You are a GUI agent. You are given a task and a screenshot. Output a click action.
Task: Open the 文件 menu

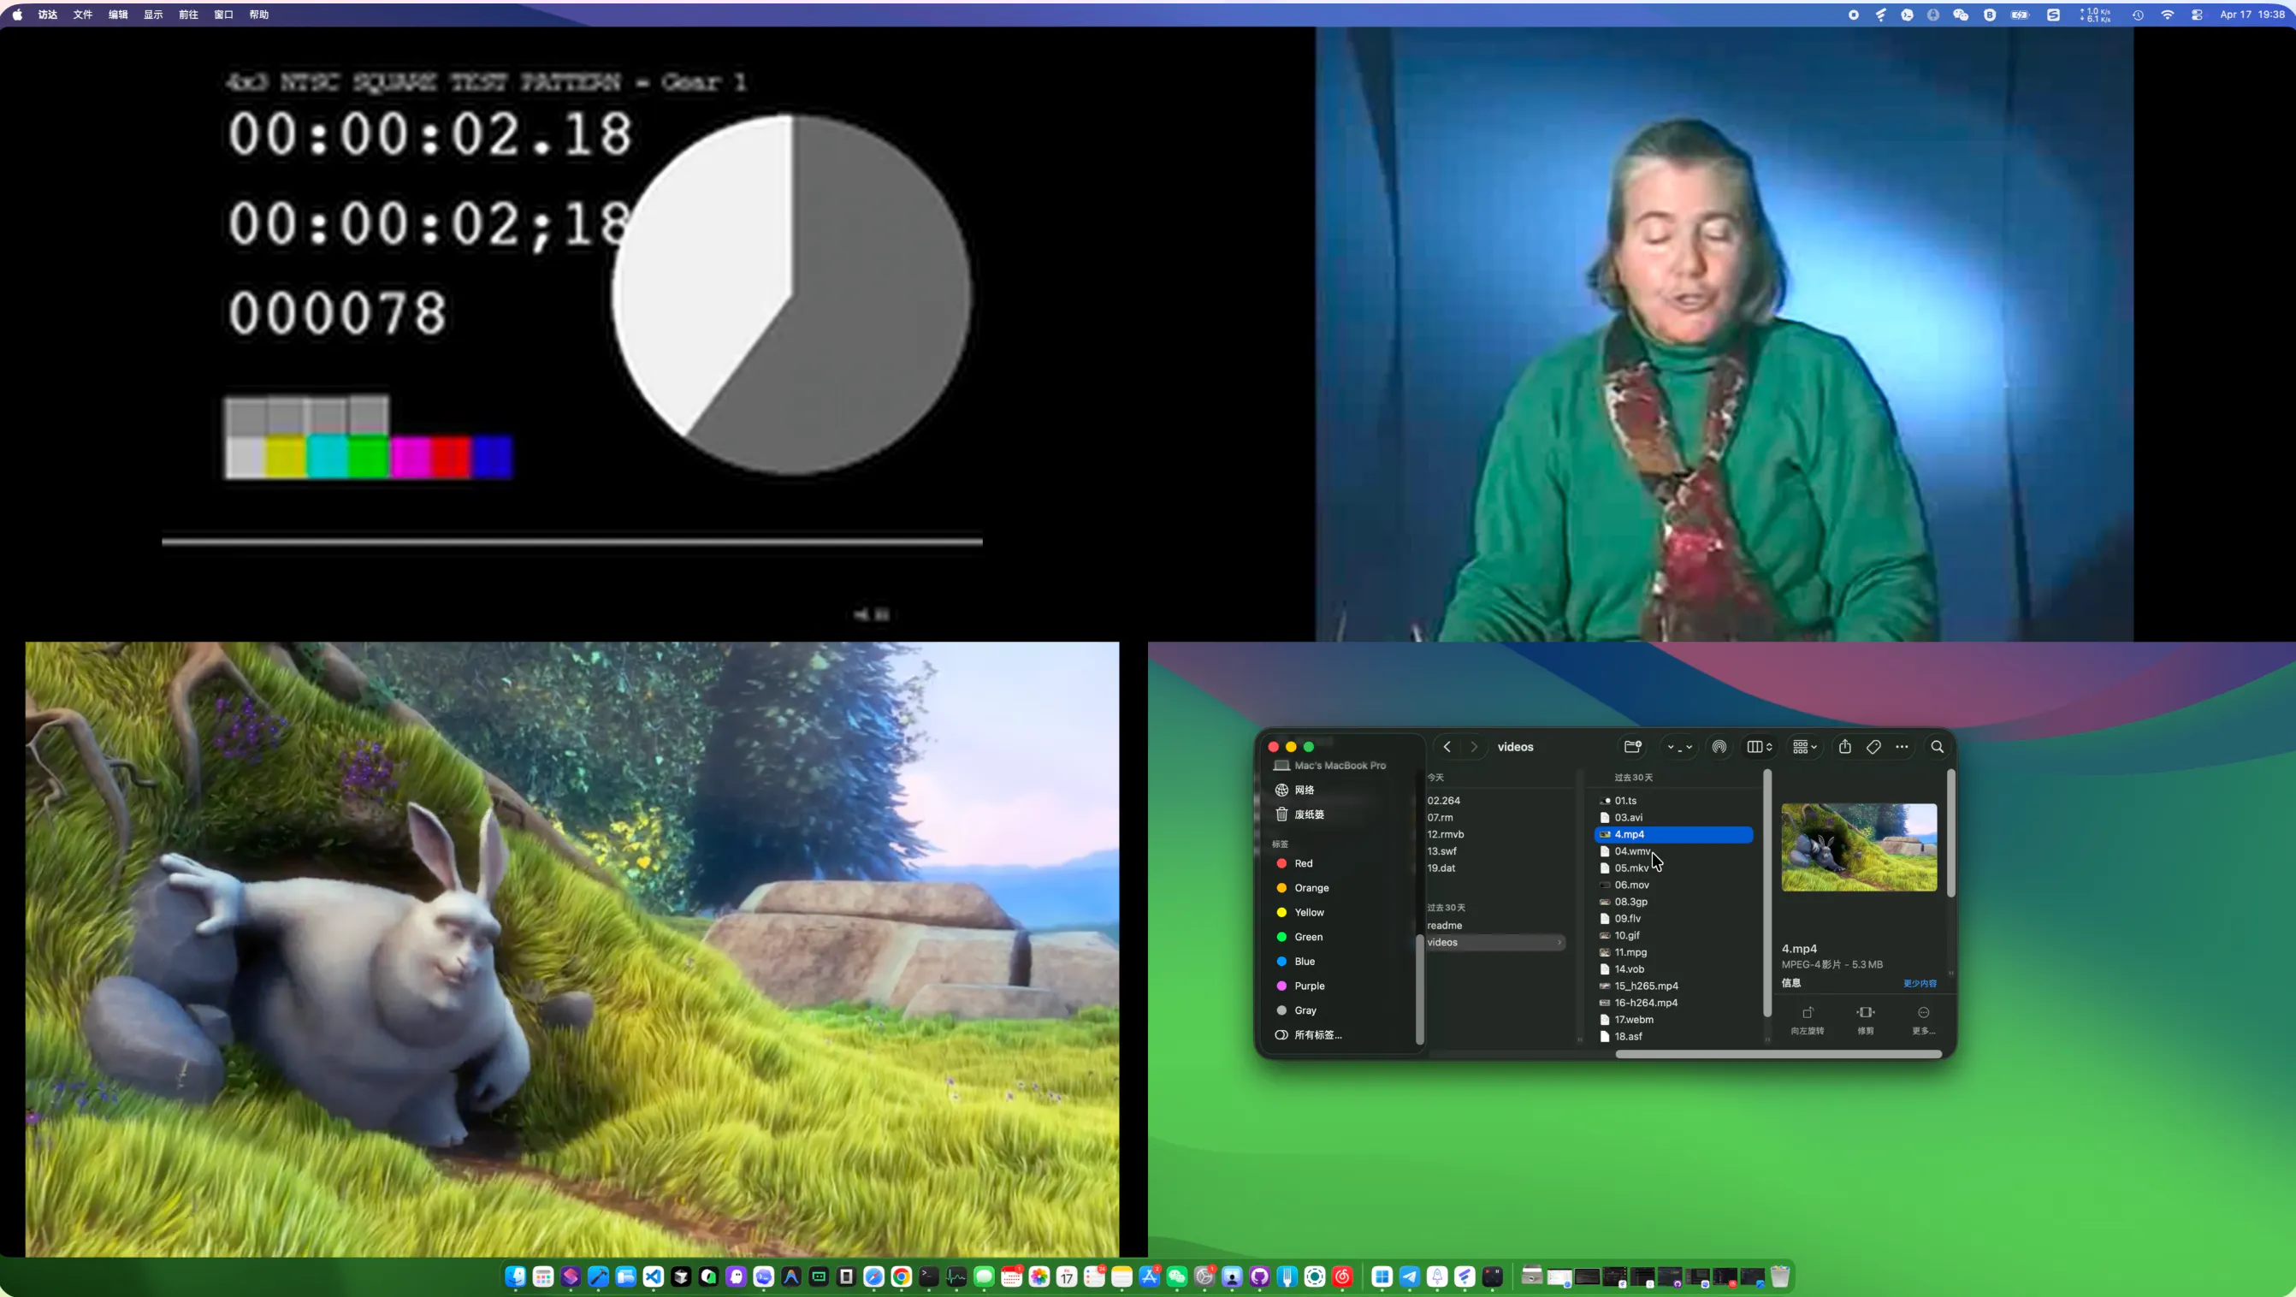pos(83,15)
